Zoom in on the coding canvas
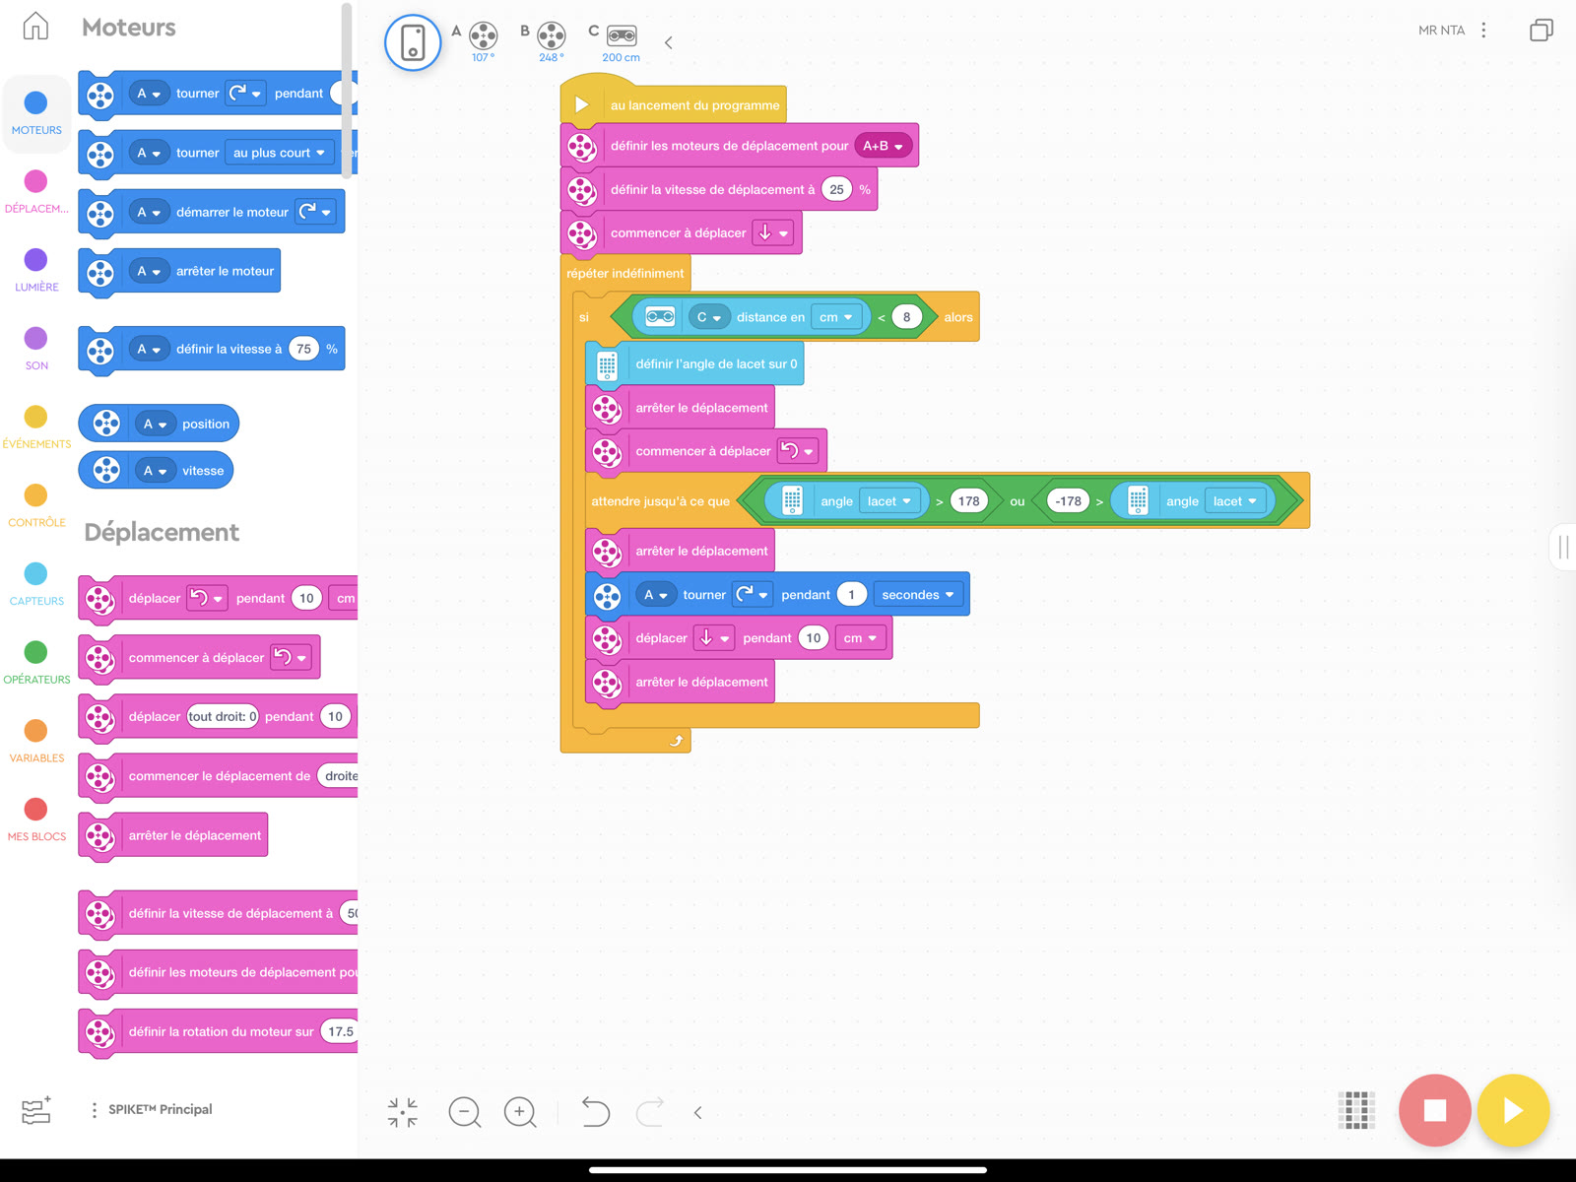Image resolution: width=1576 pixels, height=1182 pixels. [520, 1113]
